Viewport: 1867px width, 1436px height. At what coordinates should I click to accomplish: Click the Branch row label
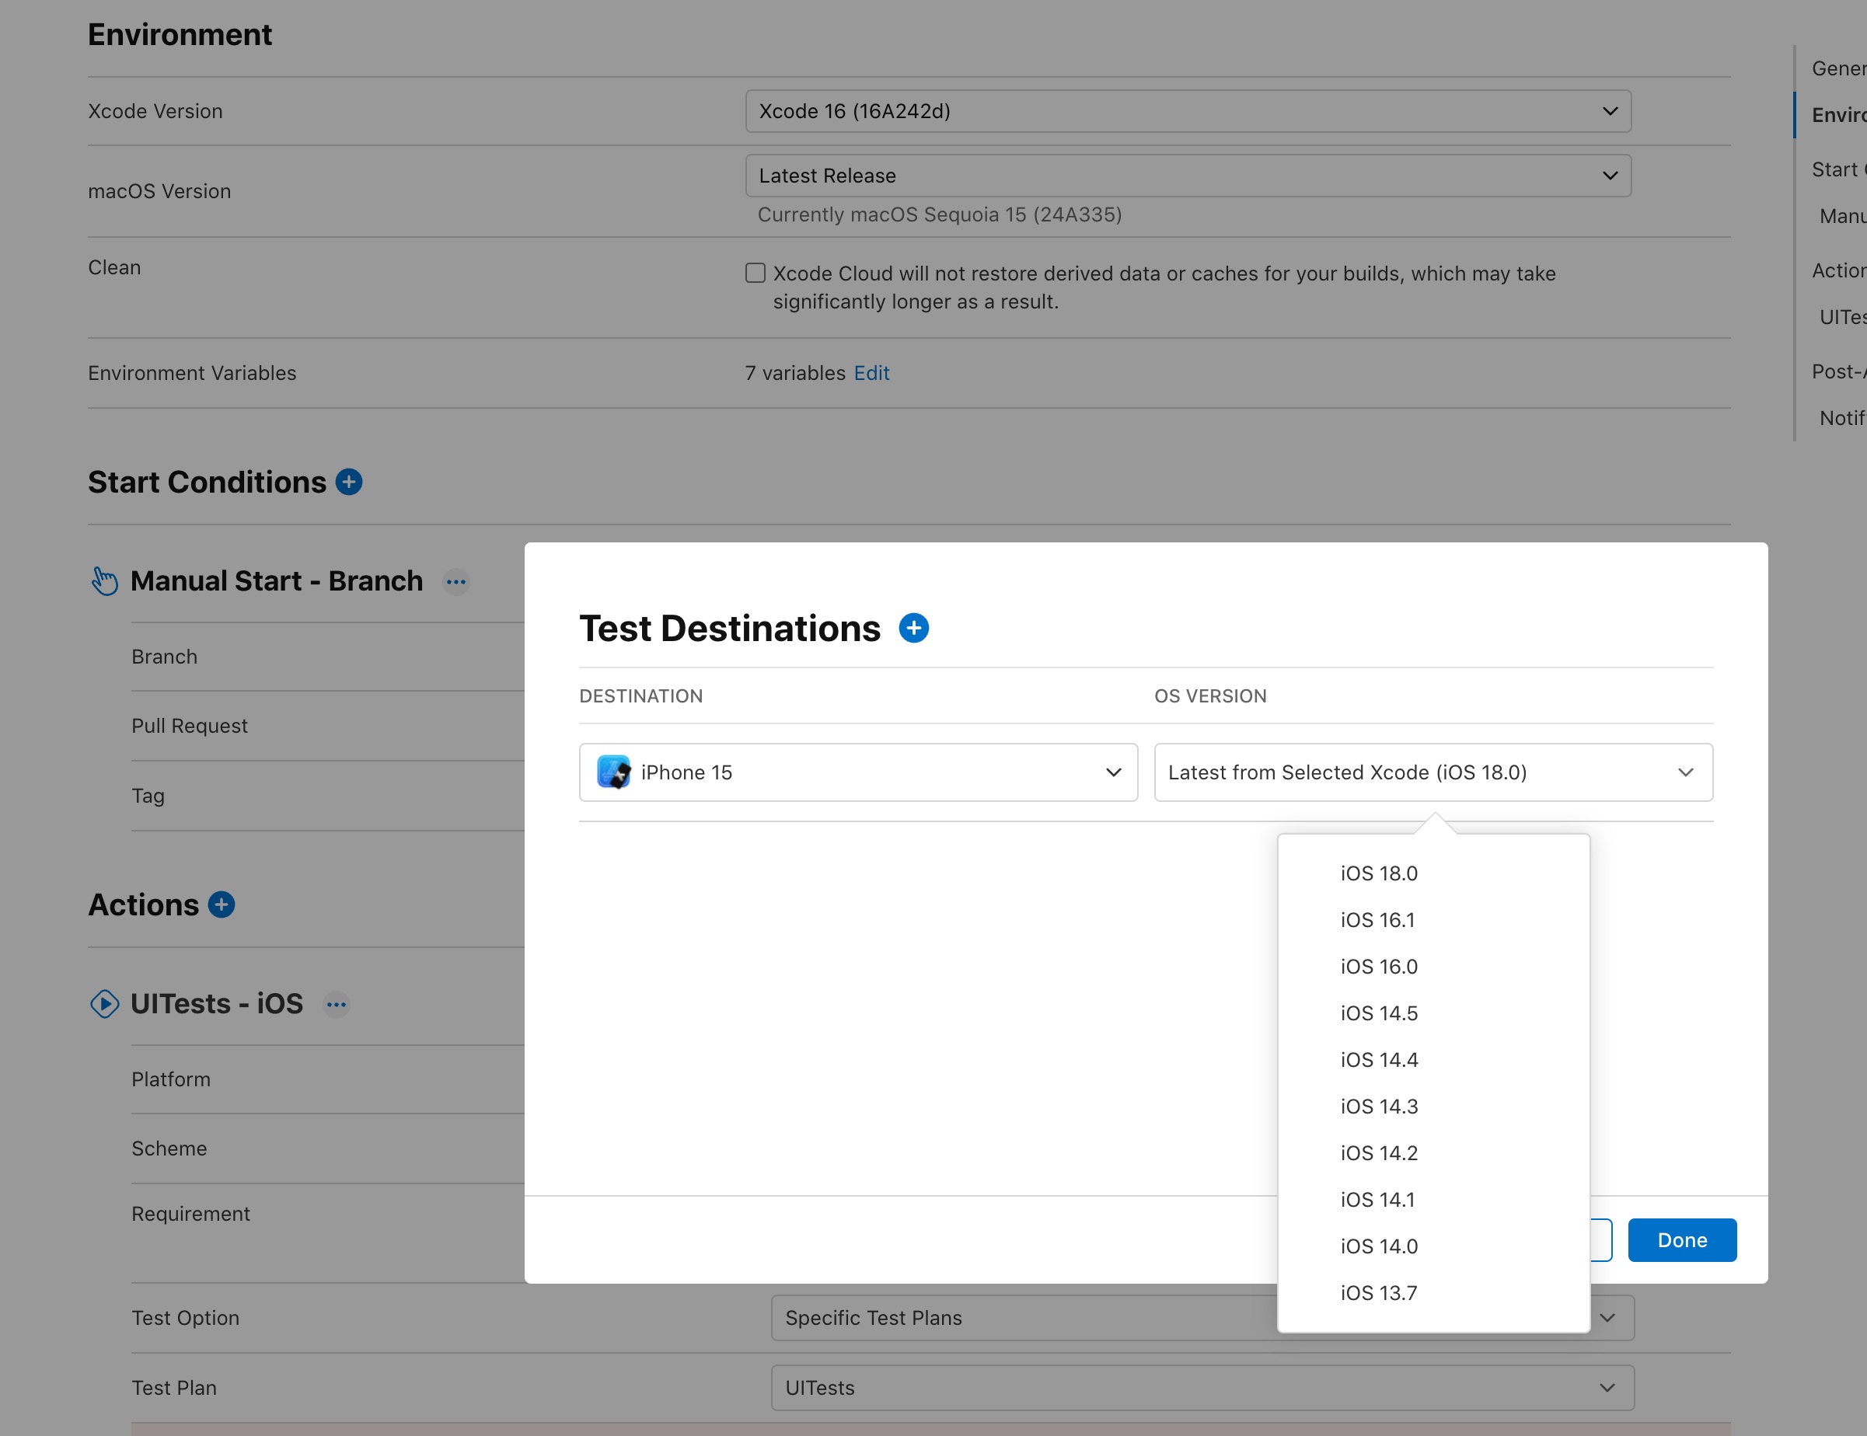click(164, 657)
